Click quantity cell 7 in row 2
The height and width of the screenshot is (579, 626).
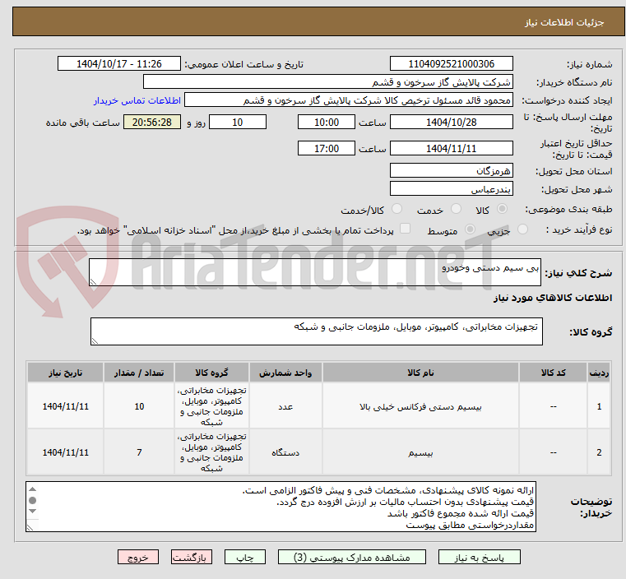coord(139,453)
